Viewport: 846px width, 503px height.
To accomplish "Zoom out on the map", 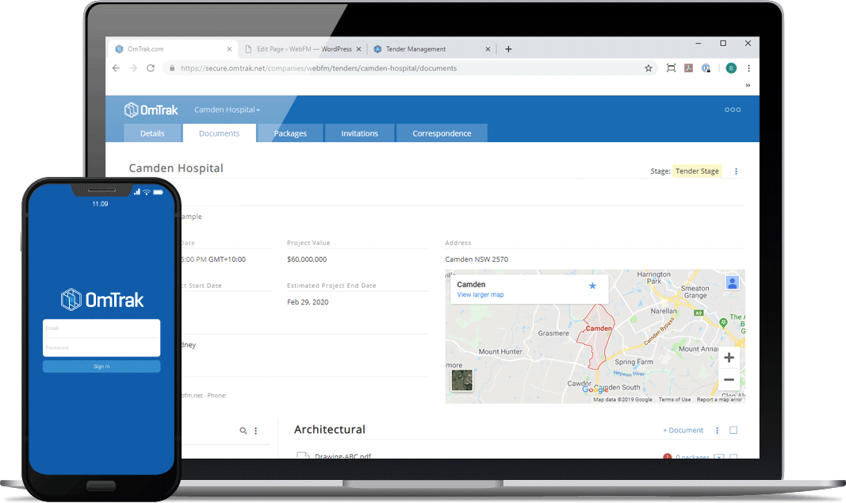I will 729,380.
